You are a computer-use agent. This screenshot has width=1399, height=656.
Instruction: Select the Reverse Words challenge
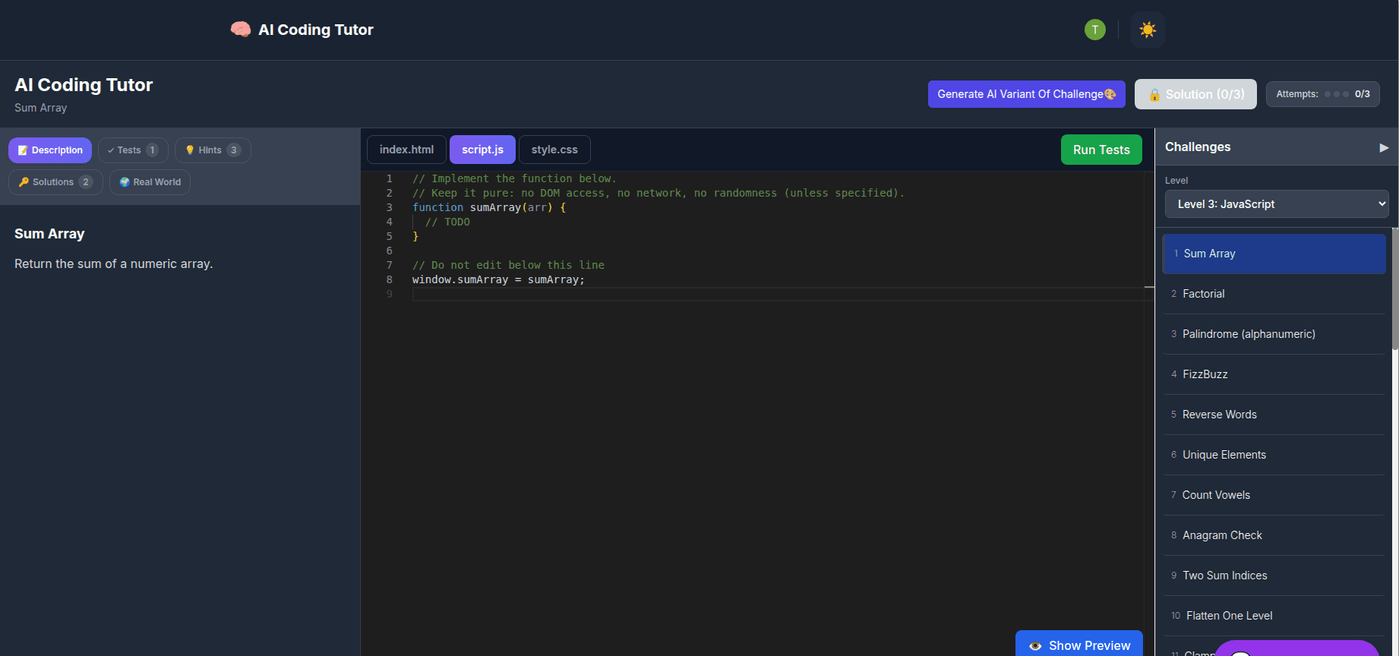click(x=1274, y=415)
